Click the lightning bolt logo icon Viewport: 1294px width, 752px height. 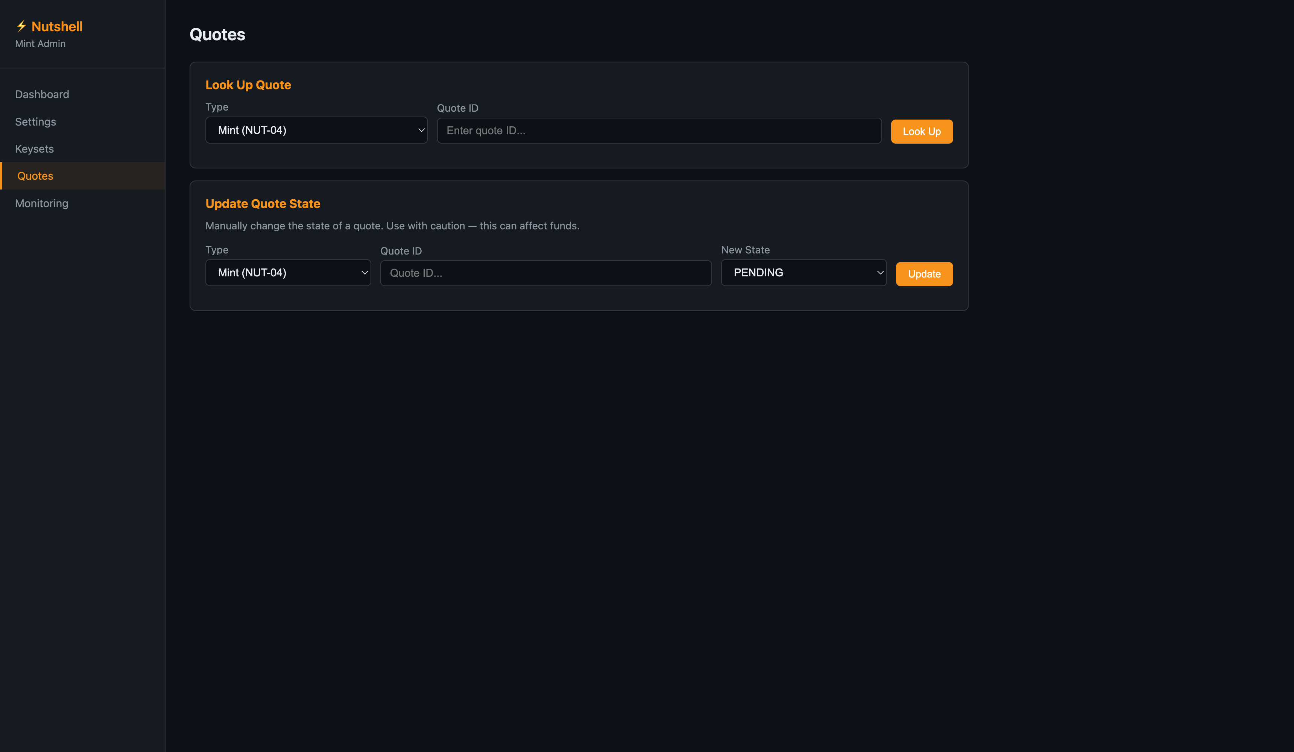tap(21, 26)
